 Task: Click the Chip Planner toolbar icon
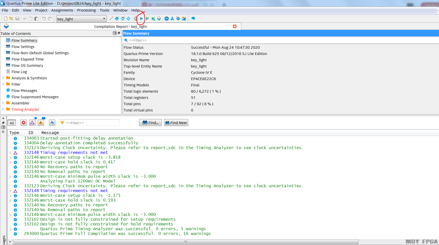click(184, 19)
